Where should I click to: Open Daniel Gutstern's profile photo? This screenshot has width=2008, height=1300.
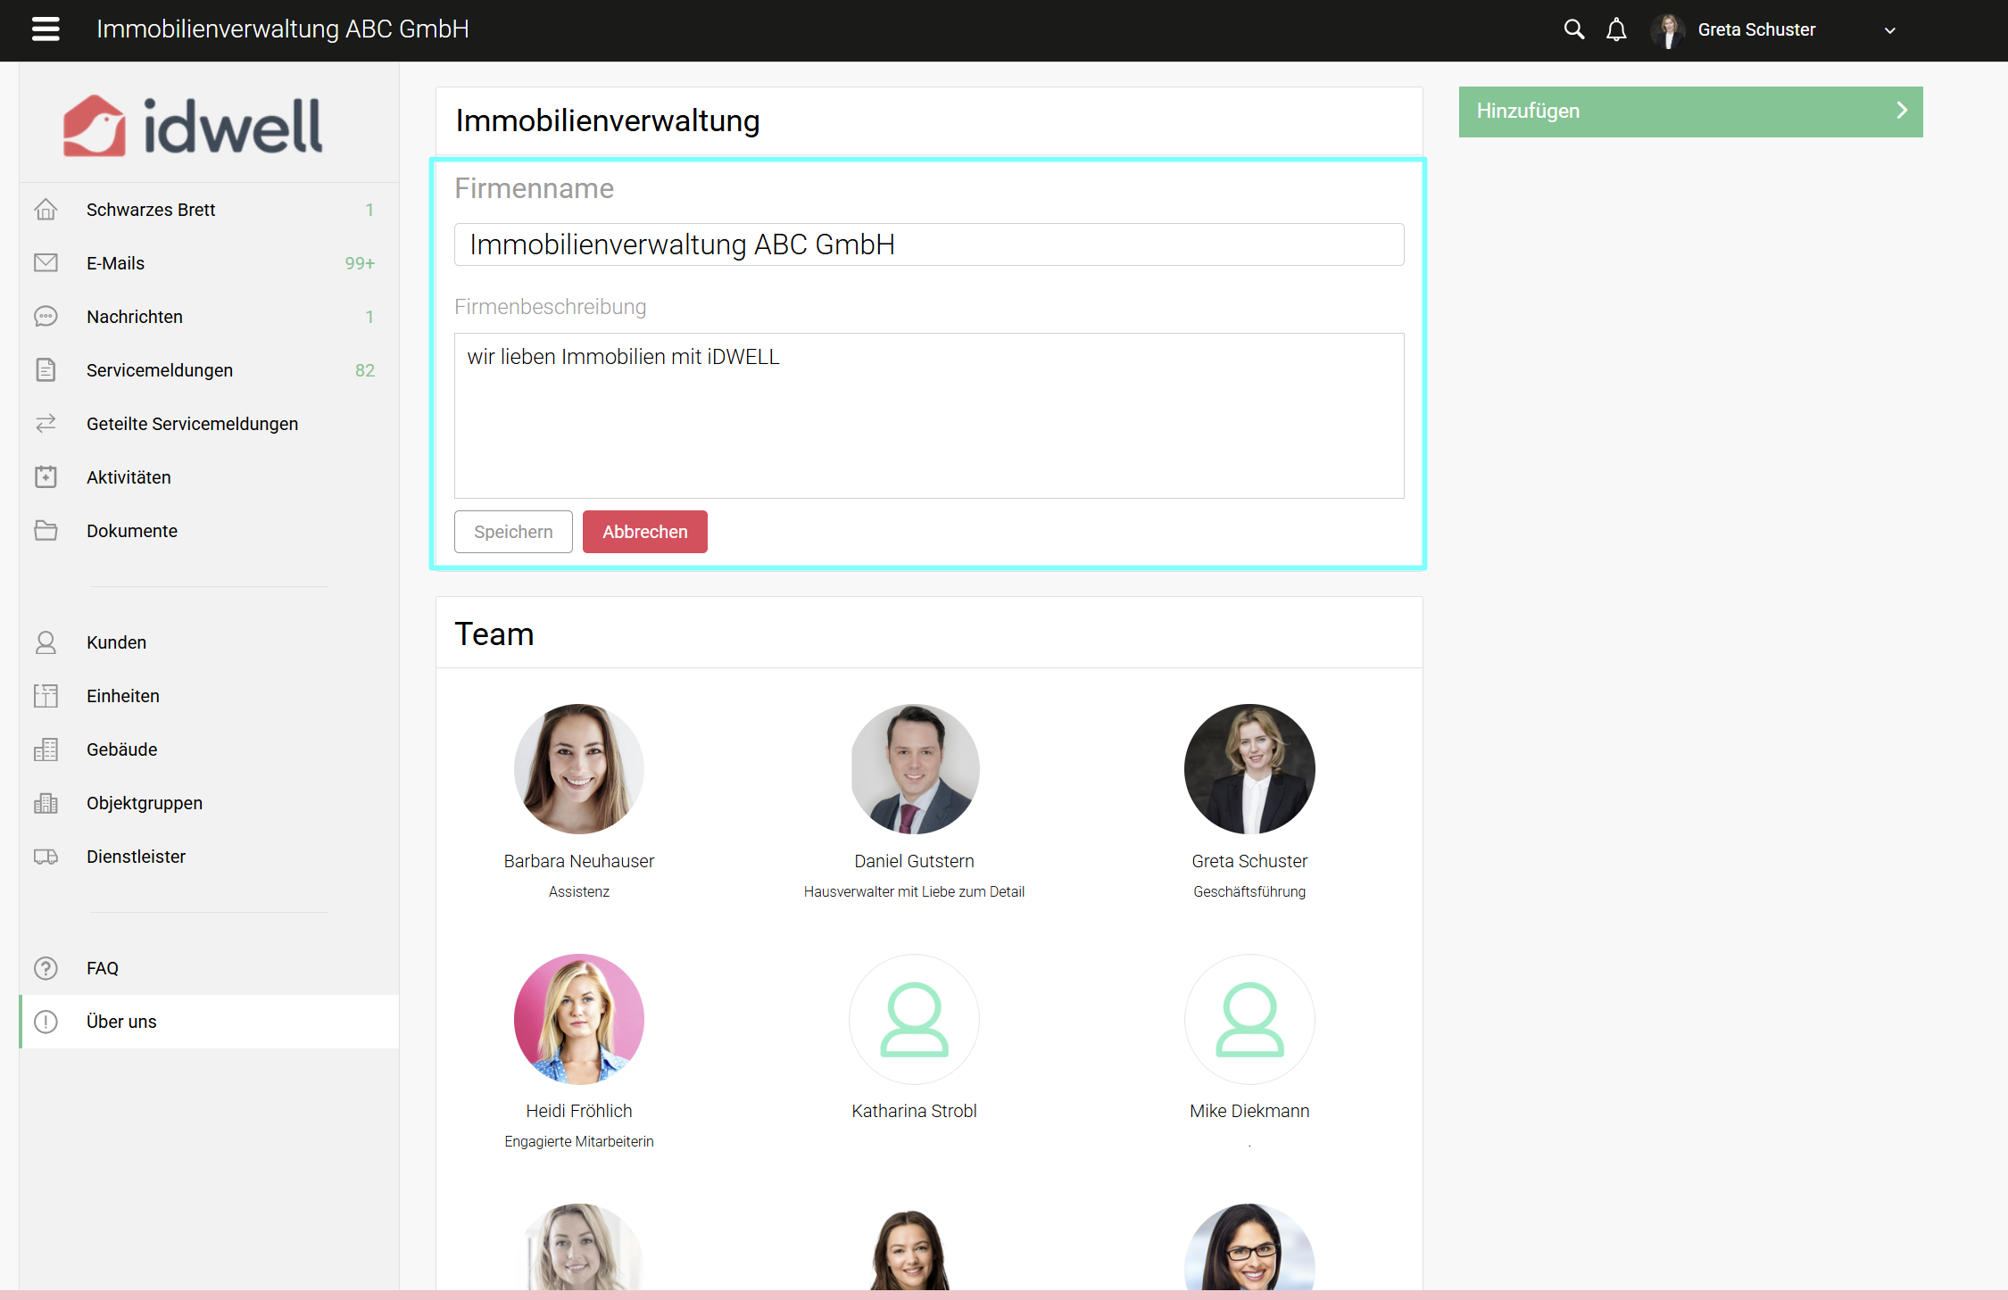[x=914, y=769]
